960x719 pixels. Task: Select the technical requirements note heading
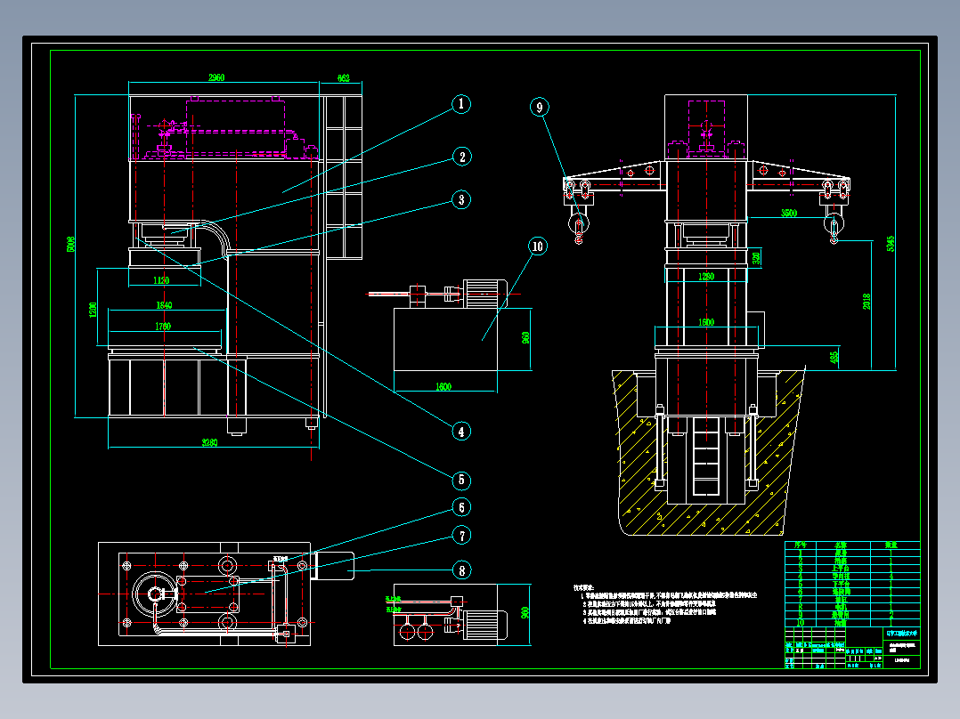click(582, 587)
